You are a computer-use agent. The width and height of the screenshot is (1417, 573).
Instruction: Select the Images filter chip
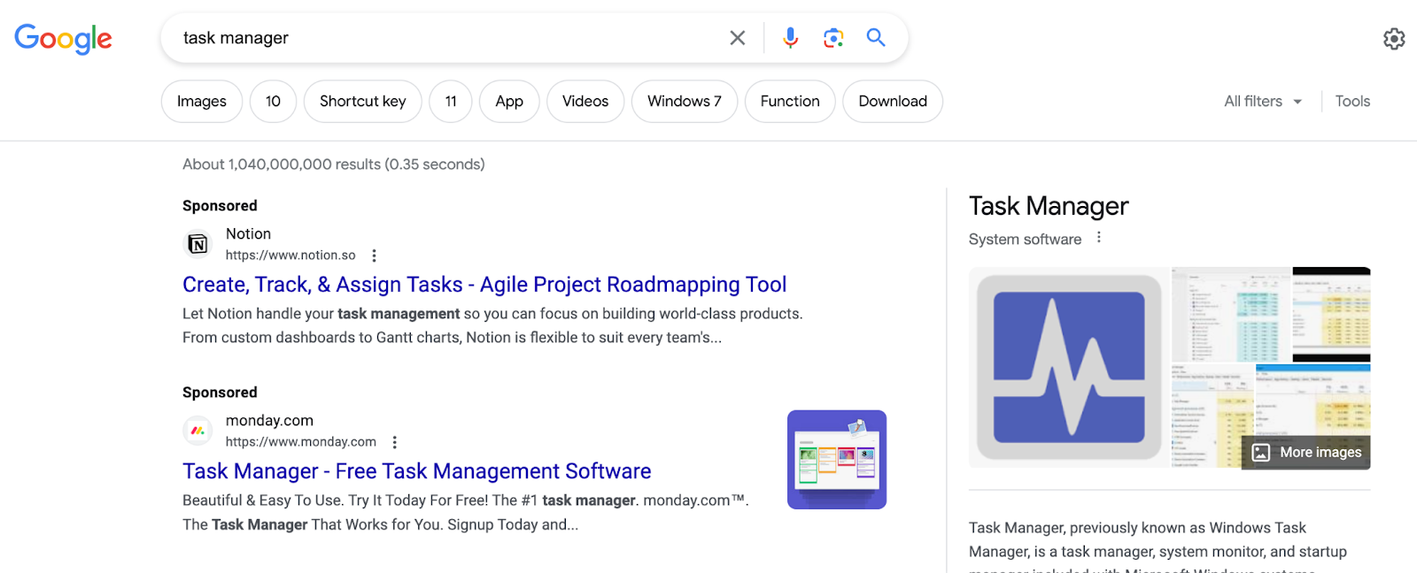pyautogui.click(x=202, y=102)
